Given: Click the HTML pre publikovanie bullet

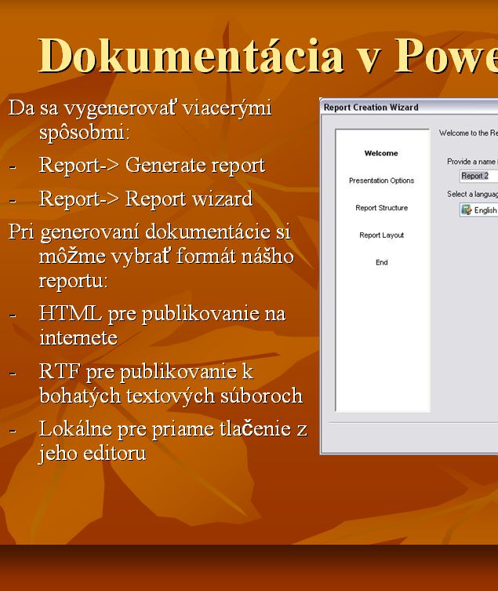Looking at the screenshot, I should point(162,325).
